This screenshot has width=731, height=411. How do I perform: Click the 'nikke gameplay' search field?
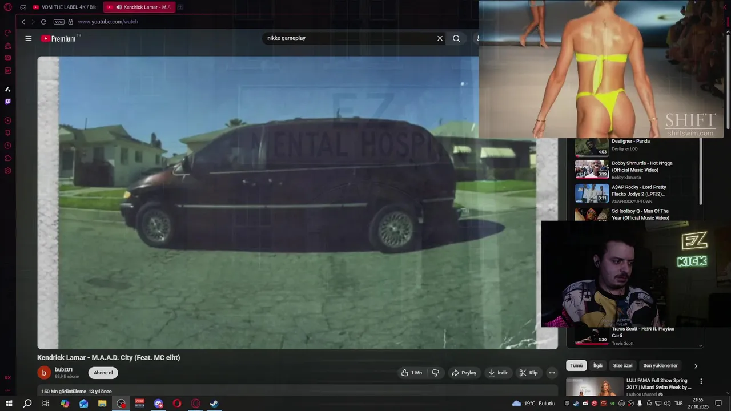(x=347, y=38)
